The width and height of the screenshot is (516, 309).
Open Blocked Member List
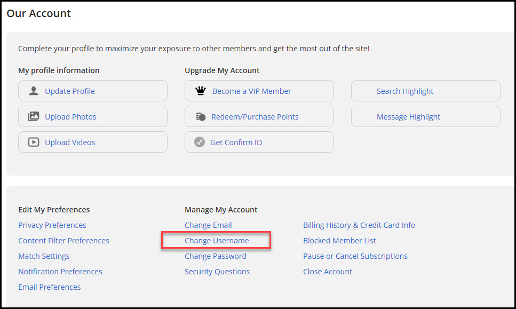click(x=339, y=241)
